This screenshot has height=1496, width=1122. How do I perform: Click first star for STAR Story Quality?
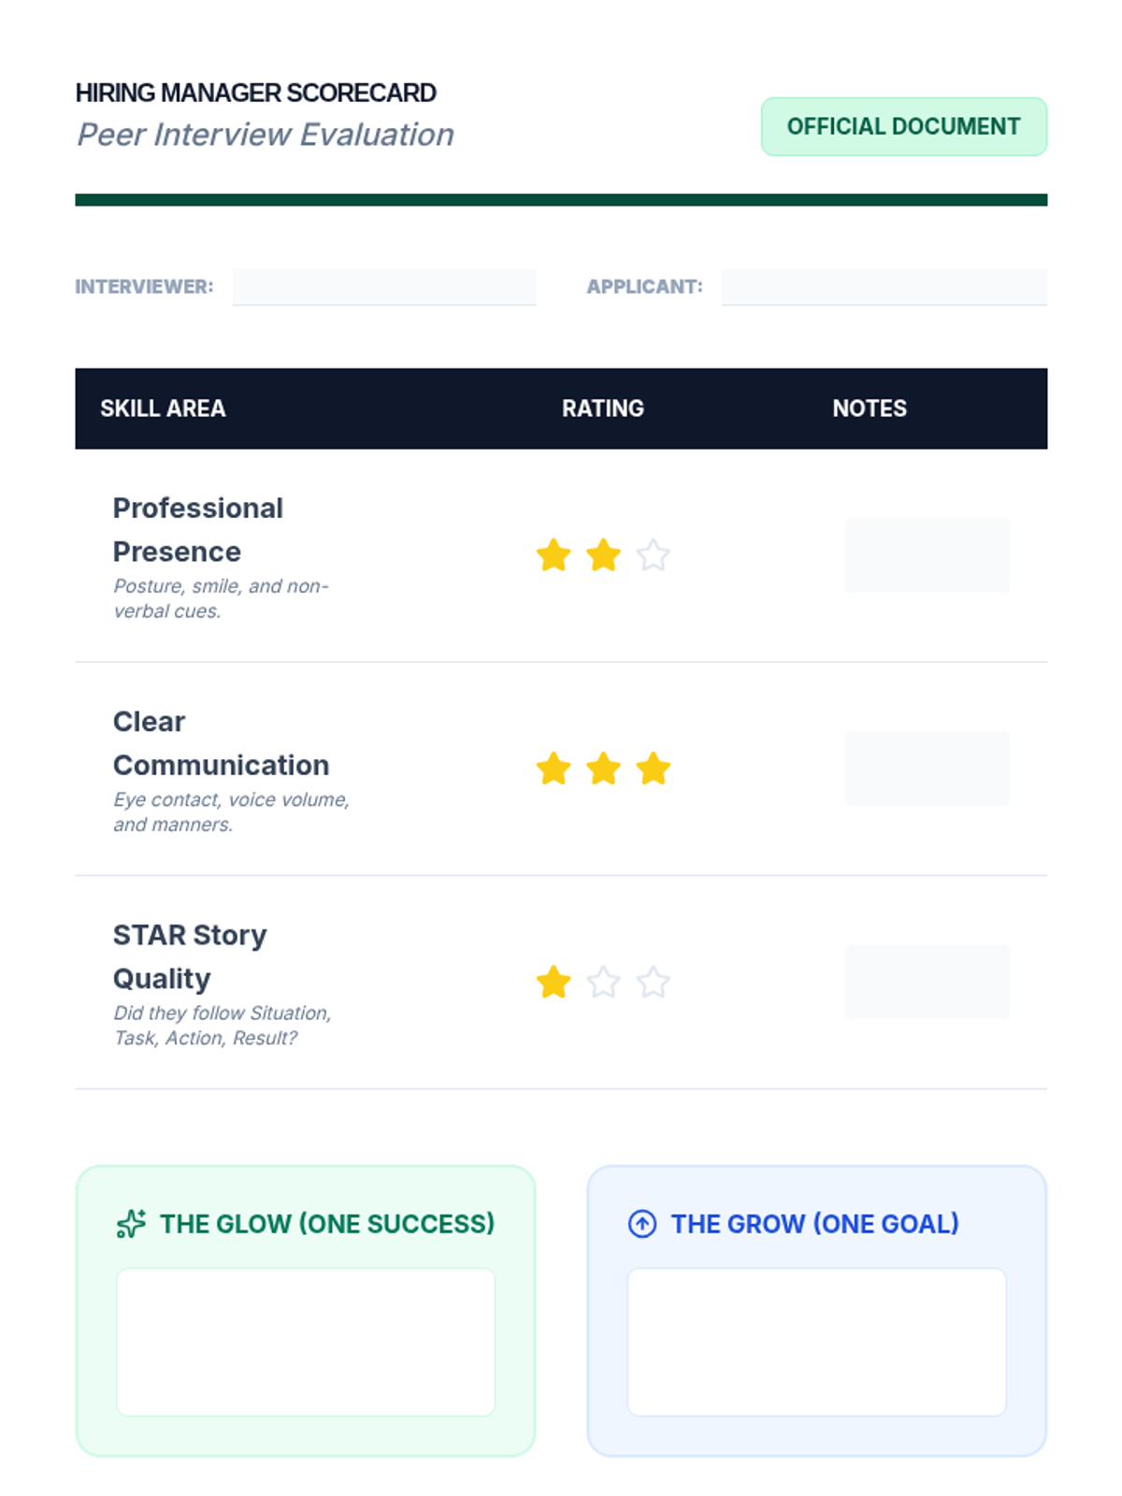tap(554, 982)
